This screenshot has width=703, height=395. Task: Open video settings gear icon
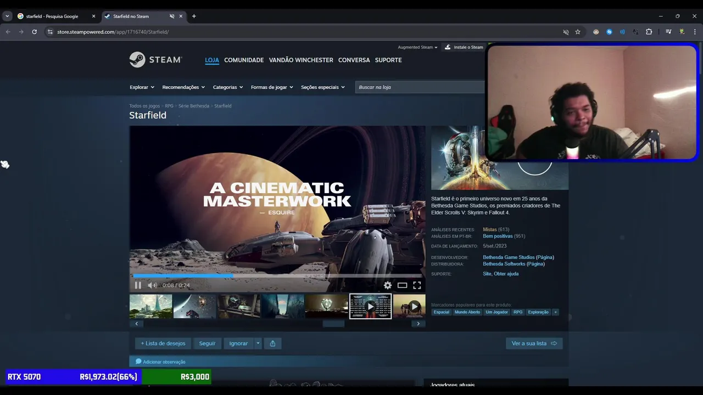point(388,285)
